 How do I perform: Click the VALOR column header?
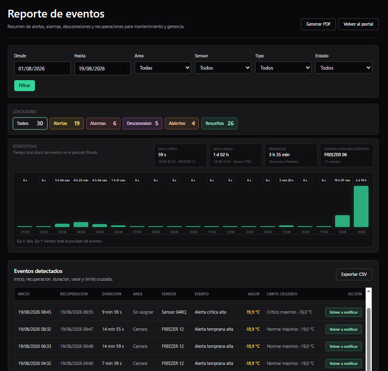click(254, 294)
